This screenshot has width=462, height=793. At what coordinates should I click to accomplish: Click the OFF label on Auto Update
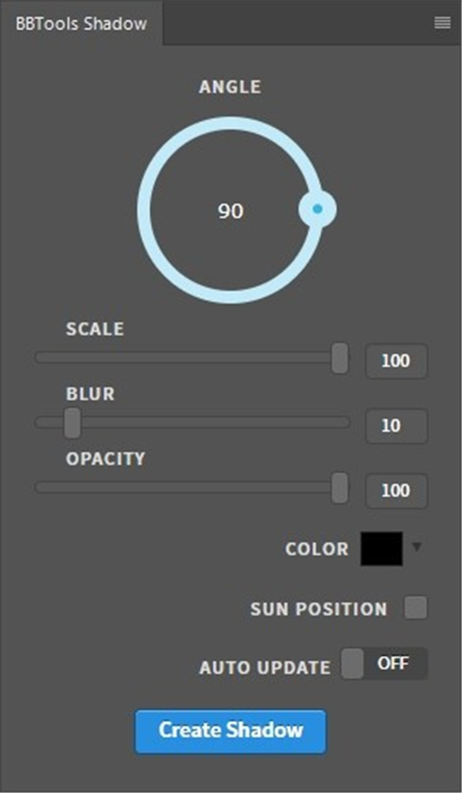tap(393, 663)
